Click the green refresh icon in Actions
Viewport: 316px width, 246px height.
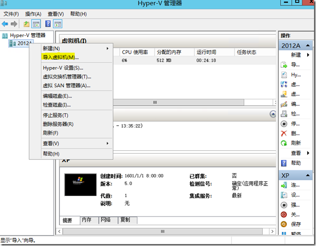coord(284,143)
